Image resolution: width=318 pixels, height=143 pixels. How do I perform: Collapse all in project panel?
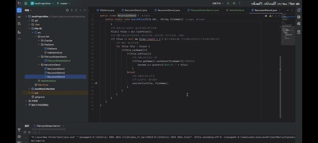(x=76, y=10)
